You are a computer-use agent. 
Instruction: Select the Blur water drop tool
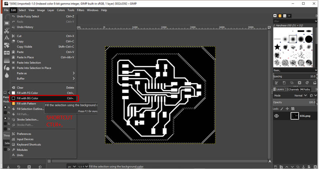[x=7, y=75]
